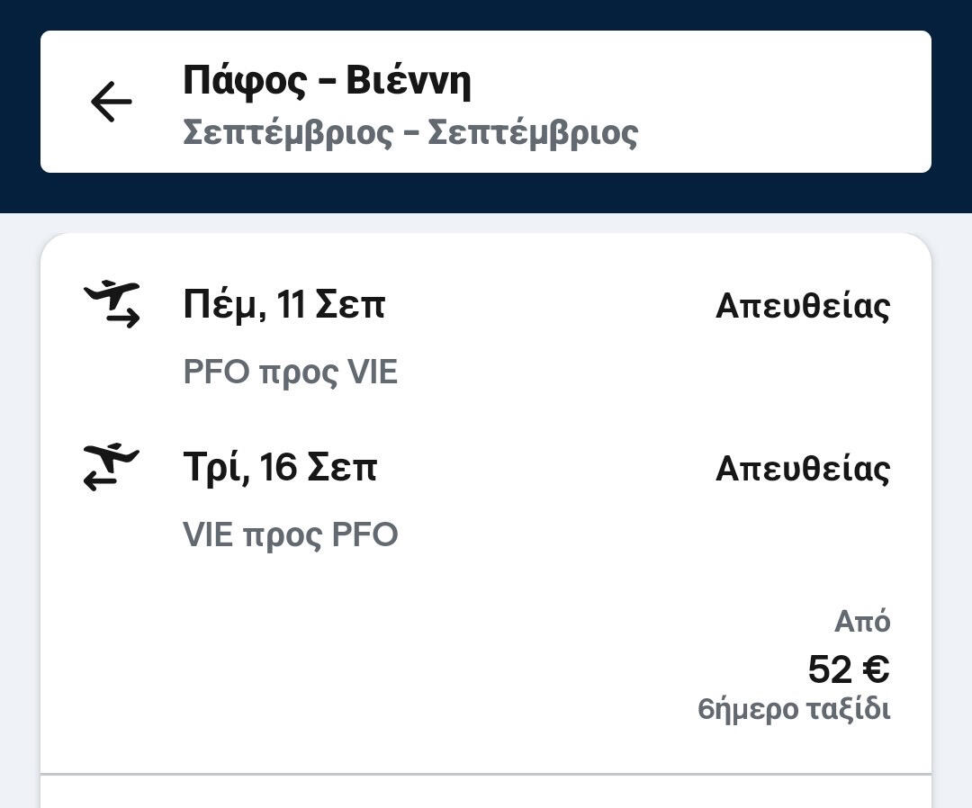Select the Πέμ, 11 Σεπ departure date
972x808 pixels.
click(x=283, y=305)
